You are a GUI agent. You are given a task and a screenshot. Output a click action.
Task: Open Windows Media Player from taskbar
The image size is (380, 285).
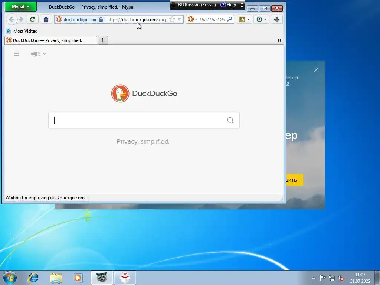coord(79,278)
